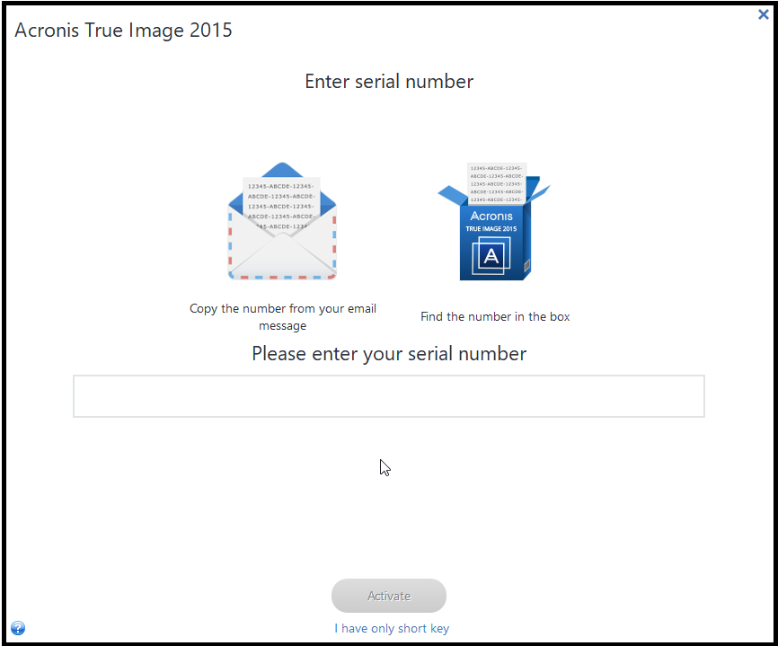Viewport: 778px width, 646px height.
Task: Click the grayed-out Activate control
Action: click(x=388, y=595)
